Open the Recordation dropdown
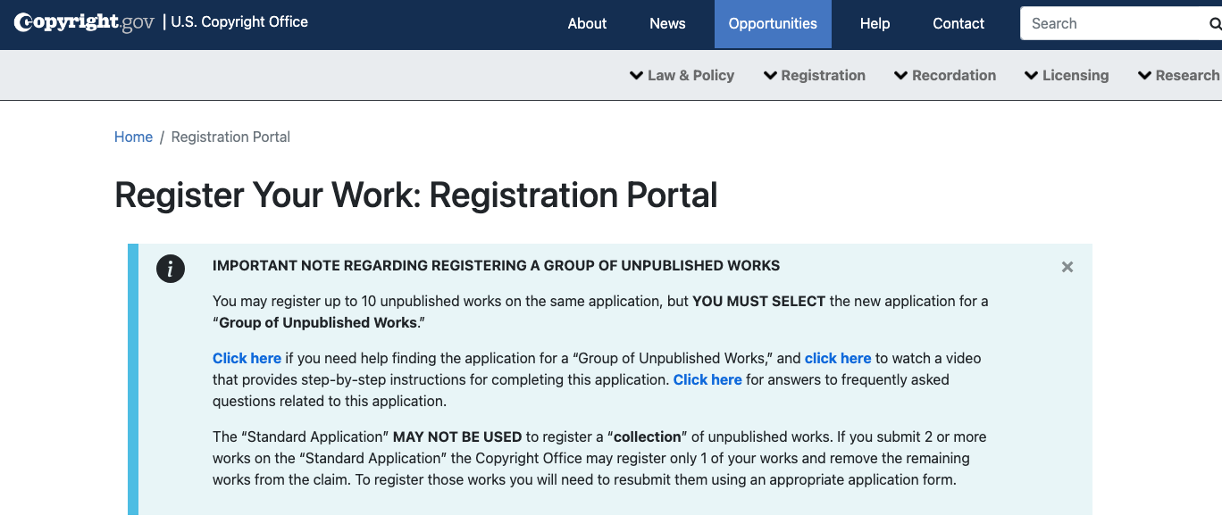The height and width of the screenshot is (532, 1222). point(944,76)
